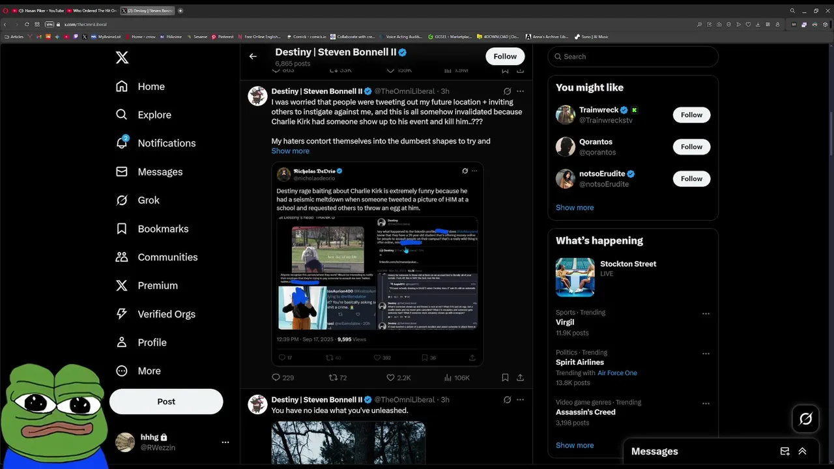Click the Post button

pyautogui.click(x=166, y=402)
